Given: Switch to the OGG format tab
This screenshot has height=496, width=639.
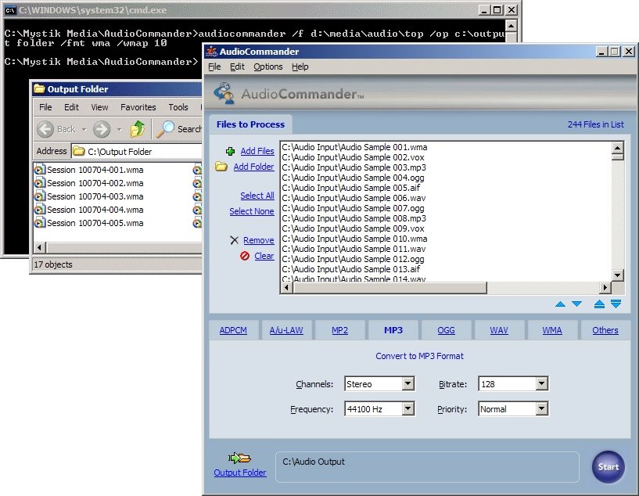Looking at the screenshot, I should click(446, 330).
